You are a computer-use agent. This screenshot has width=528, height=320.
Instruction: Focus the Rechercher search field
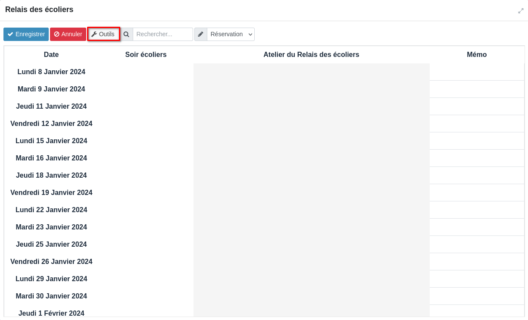click(162, 34)
